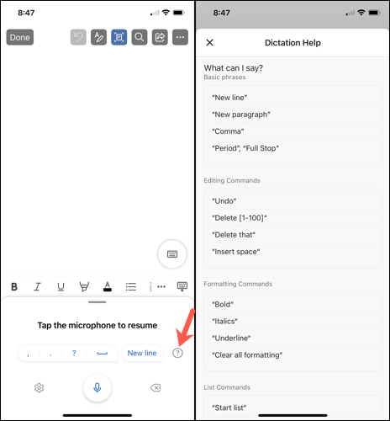390x421 pixels.
Task: Tap the backspace delete icon
Action: [x=155, y=388]
